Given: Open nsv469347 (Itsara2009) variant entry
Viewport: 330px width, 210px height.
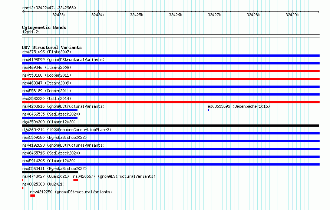Looking at the screenshot, I should pyautogui.click(x=47, y=83).
